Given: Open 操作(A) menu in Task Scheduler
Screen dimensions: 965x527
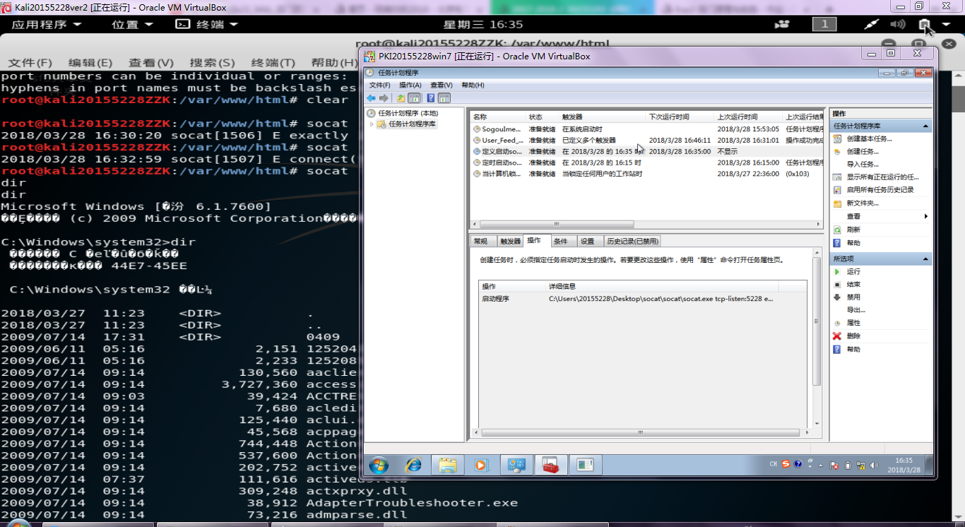Looking at the screenshot, I should pyautogui.click(x=410, y=85).
